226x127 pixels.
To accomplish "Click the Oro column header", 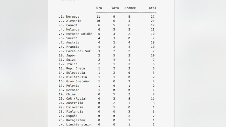I will pos(99,8).
